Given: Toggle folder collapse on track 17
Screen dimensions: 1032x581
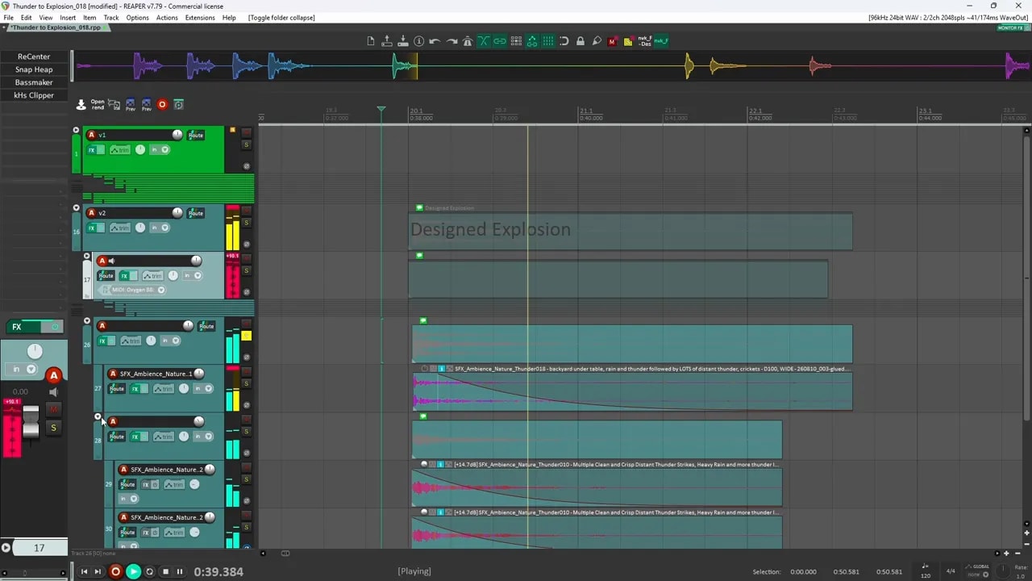Looking at the screenshot, I should [x=87, y=257].
